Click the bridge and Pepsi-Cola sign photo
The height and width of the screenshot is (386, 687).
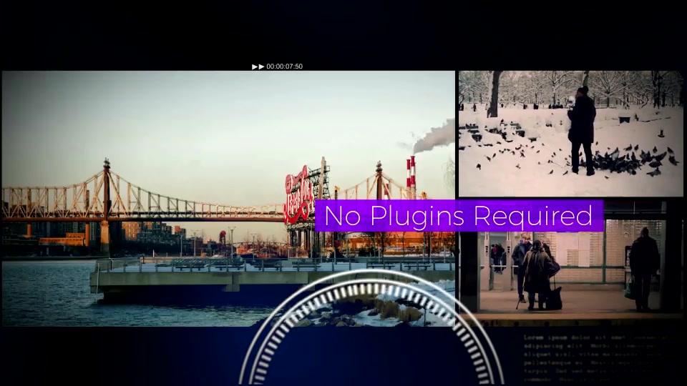click(x=228, y=198)
